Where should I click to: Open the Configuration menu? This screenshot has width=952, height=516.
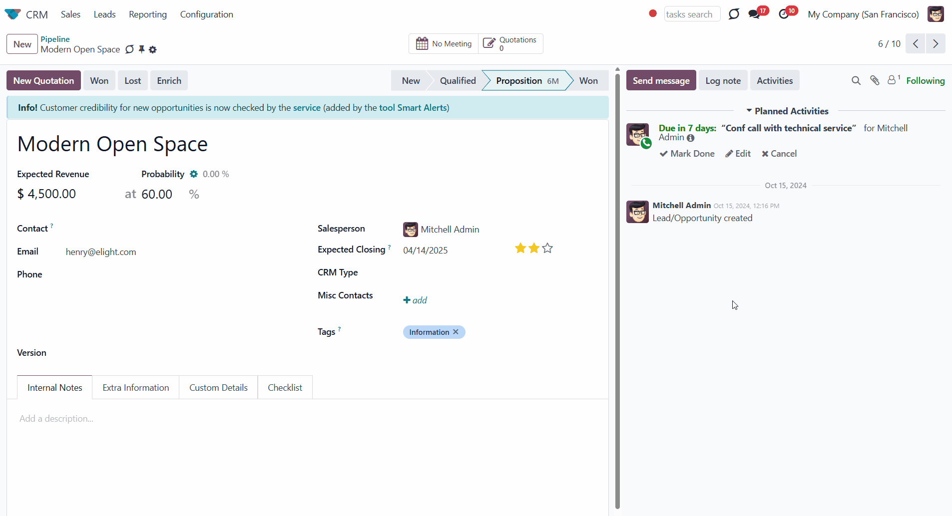coord(206,14)
